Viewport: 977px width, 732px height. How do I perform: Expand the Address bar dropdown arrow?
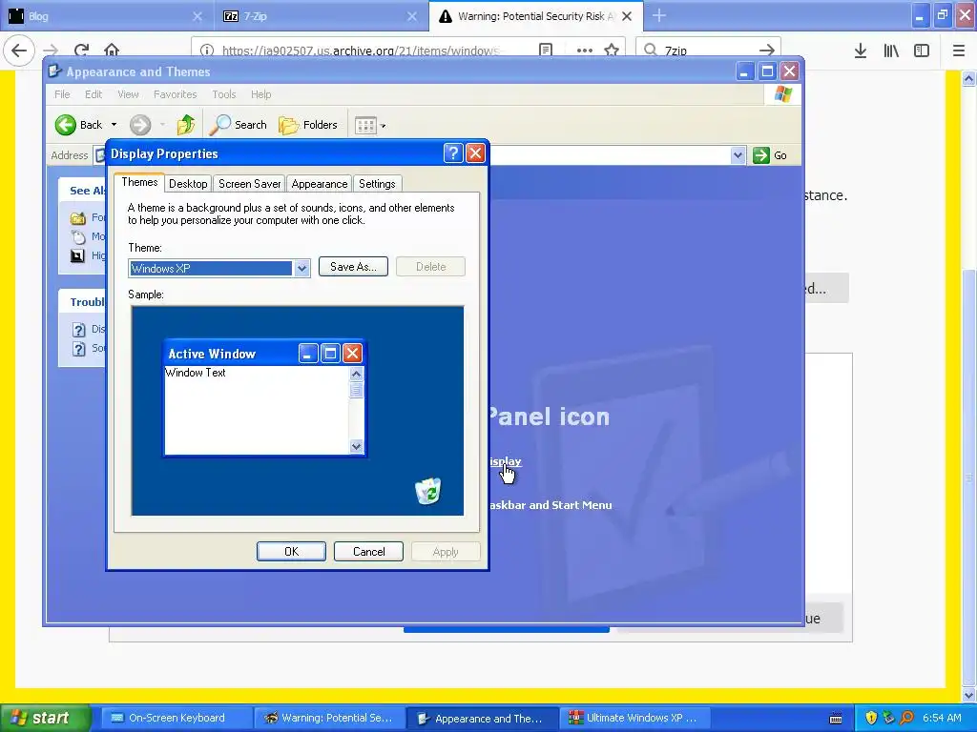[x=738, y=155]
